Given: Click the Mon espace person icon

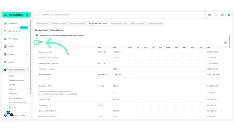Looking at the screenshot, I should point(5,39).
